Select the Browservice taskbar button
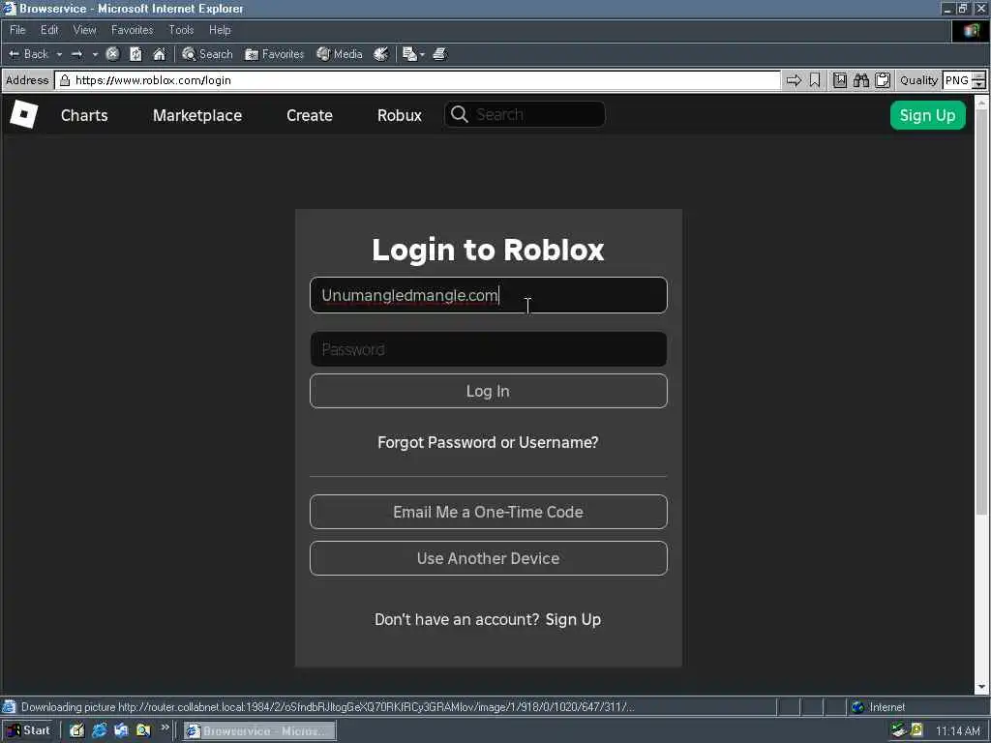Viewport: 991px width, 743px height. 259,731
